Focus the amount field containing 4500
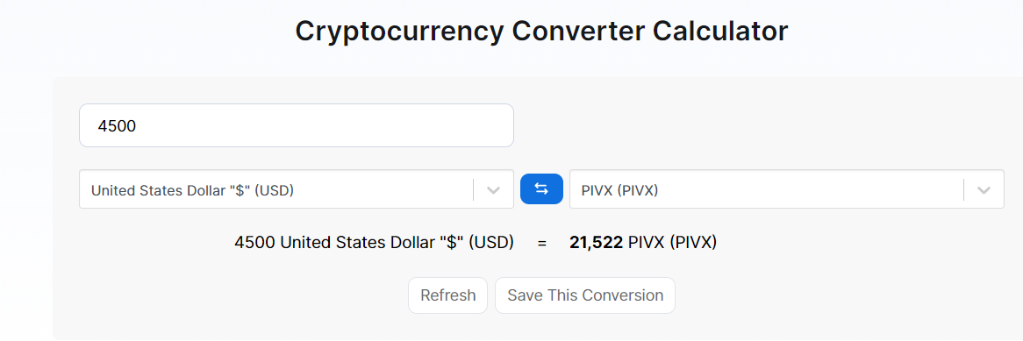 (x=297, y=125)
